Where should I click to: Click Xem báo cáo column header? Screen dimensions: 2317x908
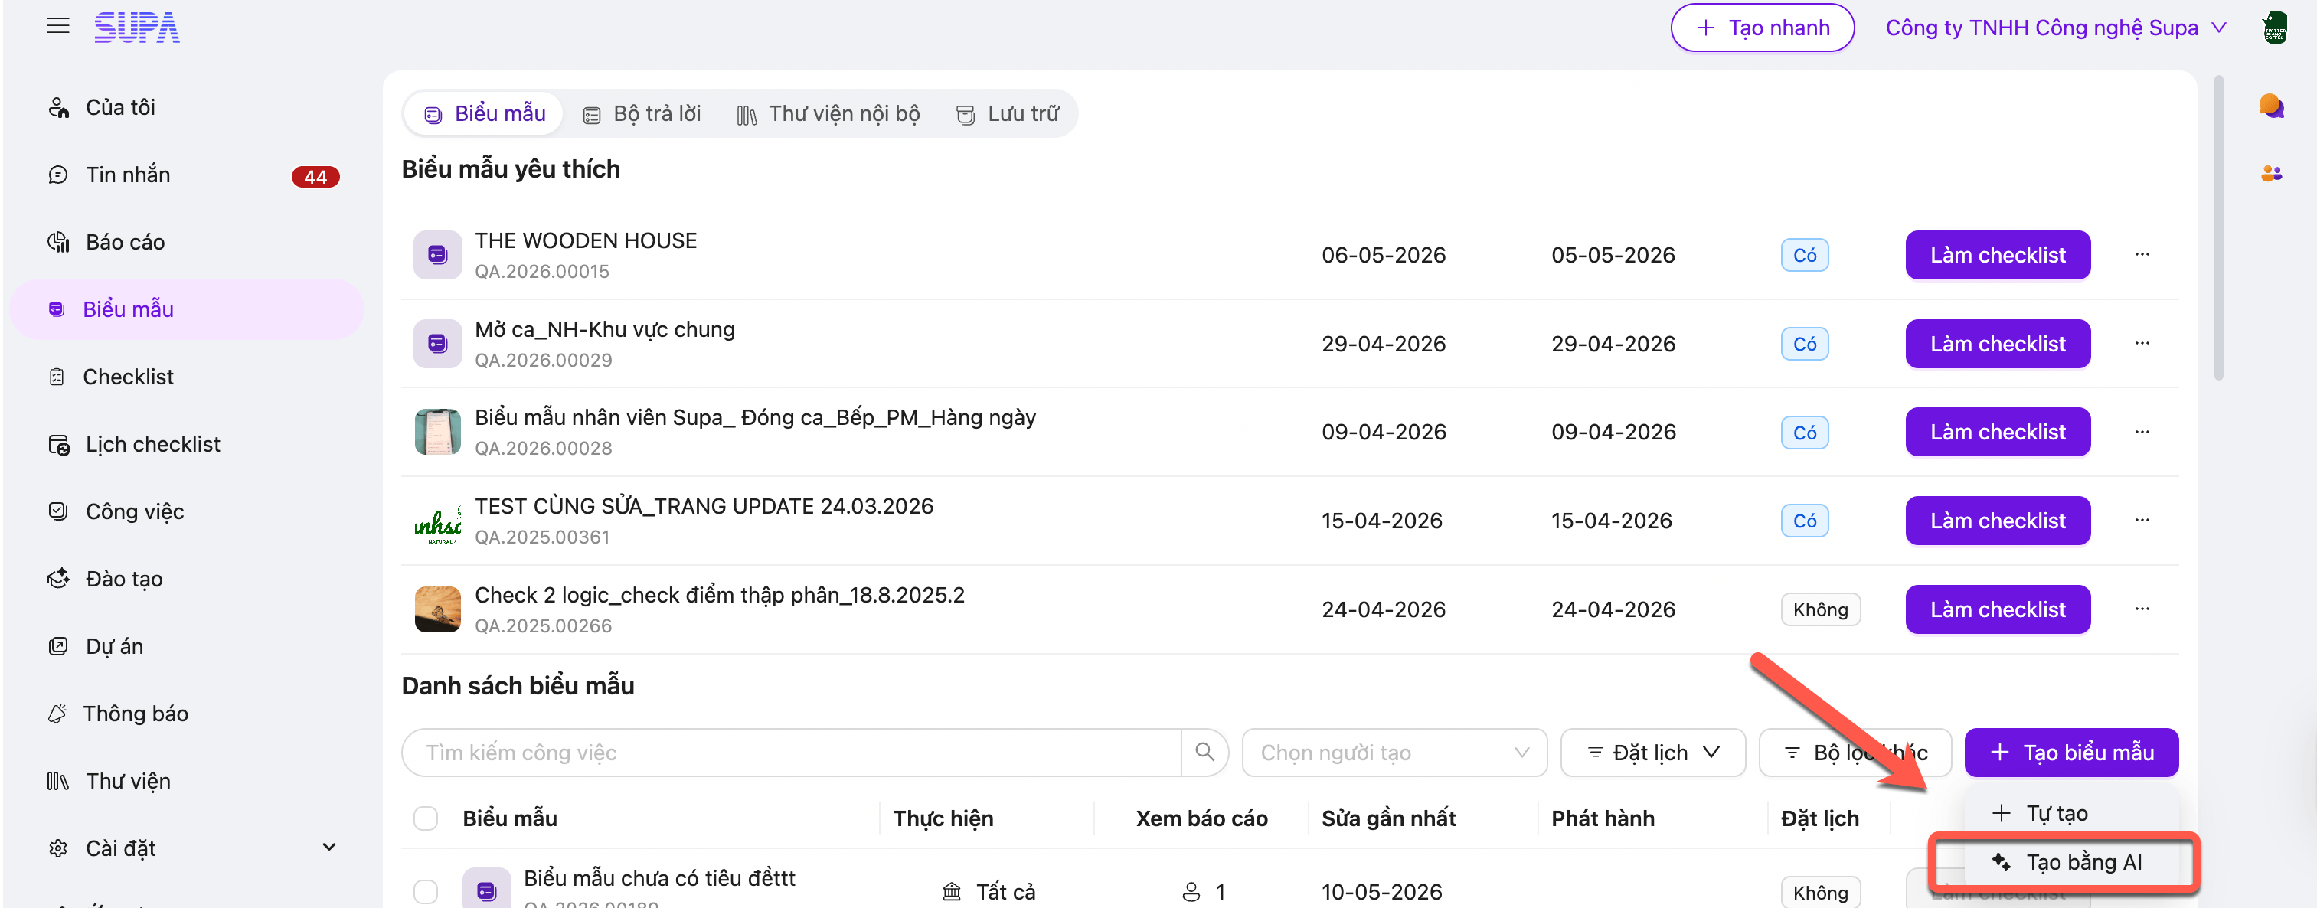[x=1201, y=818]
